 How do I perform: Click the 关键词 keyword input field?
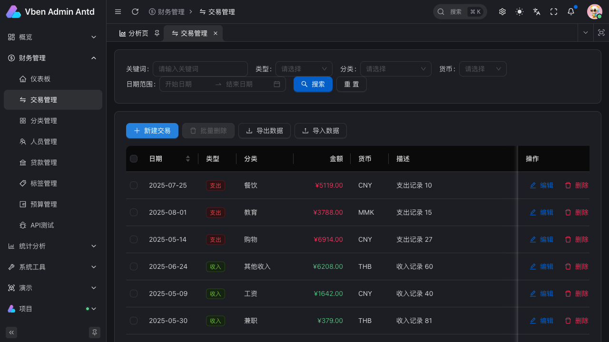click(200, 69)
